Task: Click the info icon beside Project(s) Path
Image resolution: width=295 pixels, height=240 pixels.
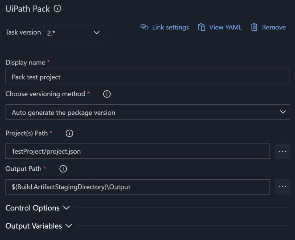Action: [70, 133]
